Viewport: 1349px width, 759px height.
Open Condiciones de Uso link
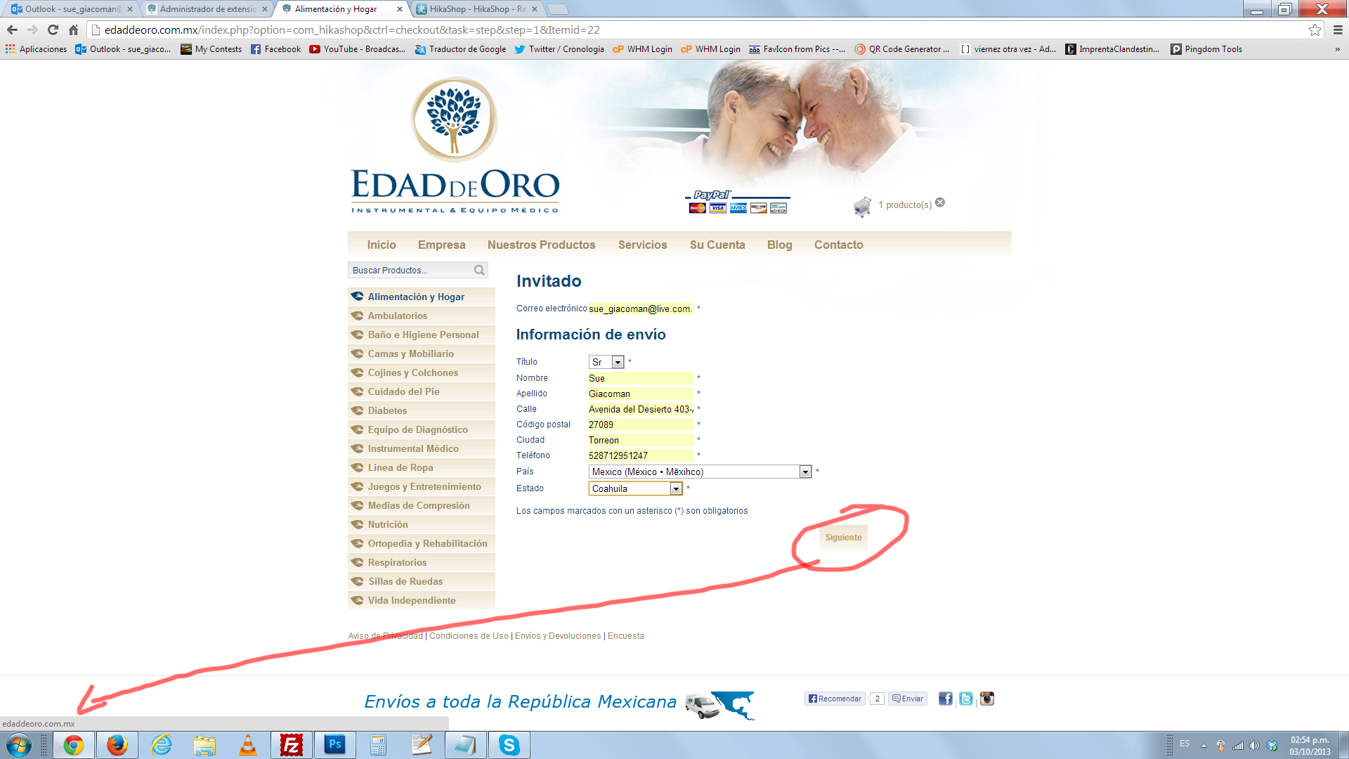pyautogui.click(x=469, y=636)
